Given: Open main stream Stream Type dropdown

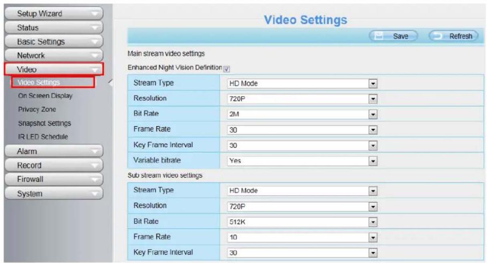Looking at the screenshot, I should pyautogui.click(x=303, y=84).
